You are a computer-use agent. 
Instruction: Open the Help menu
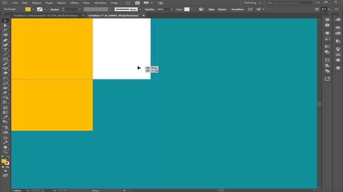[x=114, y=3]
